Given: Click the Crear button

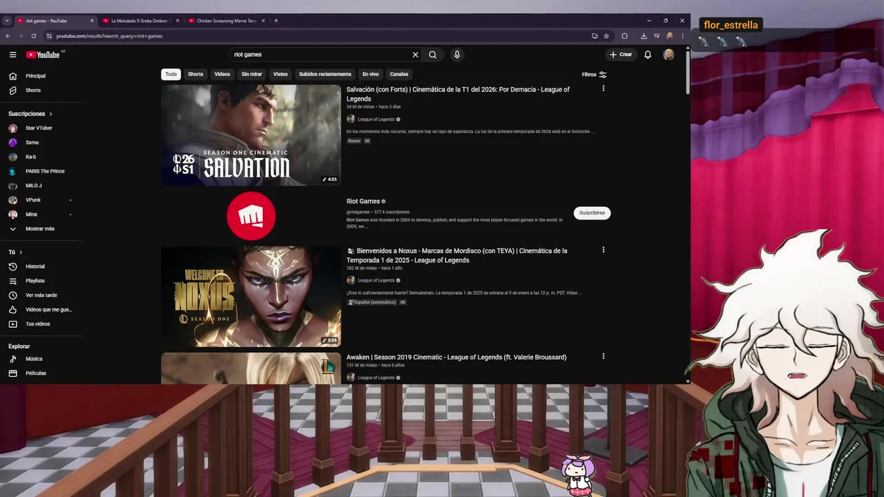Looking at the screenshot, I should (621, 55).
